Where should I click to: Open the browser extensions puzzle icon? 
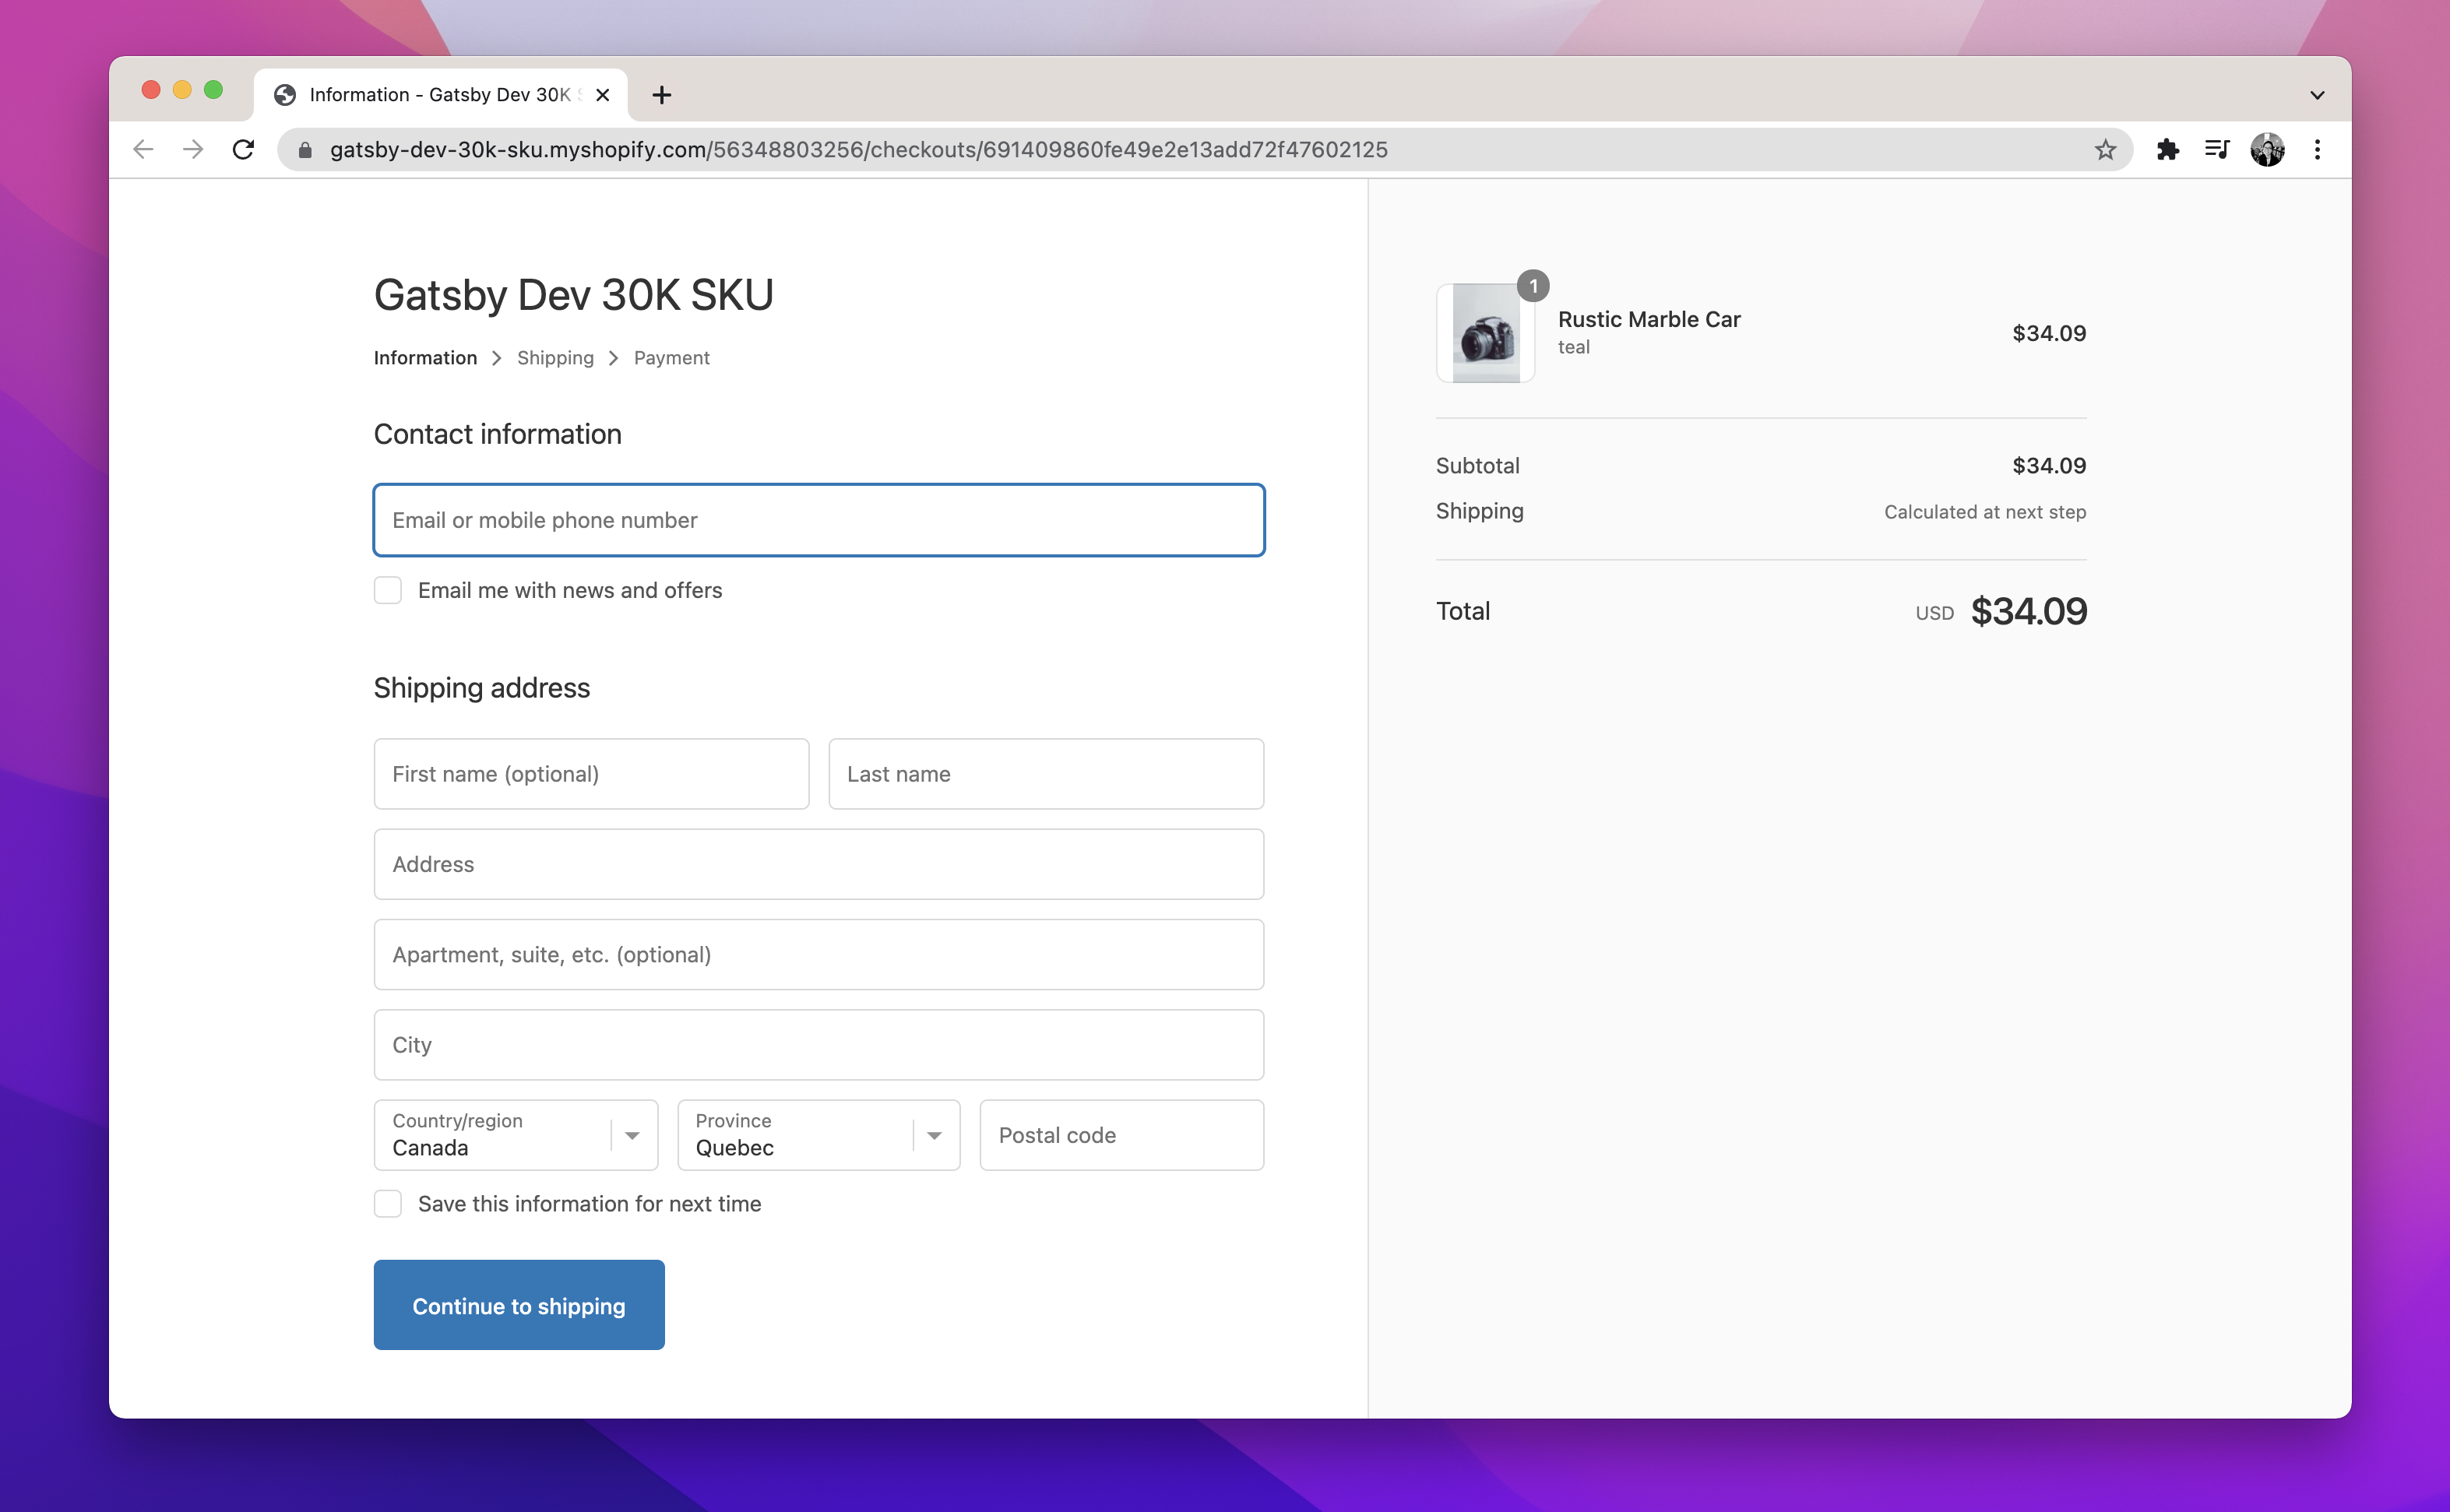click(2167, 149)
